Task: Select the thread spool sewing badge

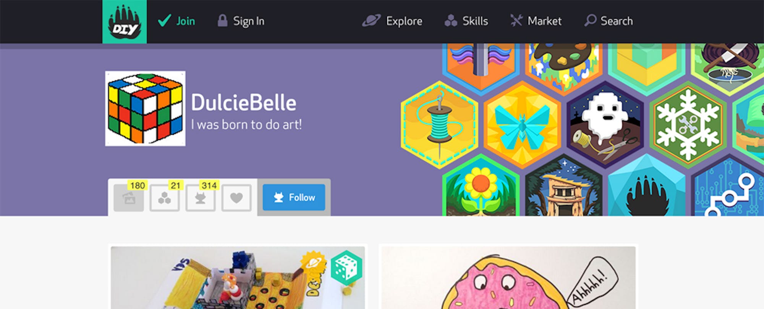Action: pyautogui.click(x=440, y=125)
